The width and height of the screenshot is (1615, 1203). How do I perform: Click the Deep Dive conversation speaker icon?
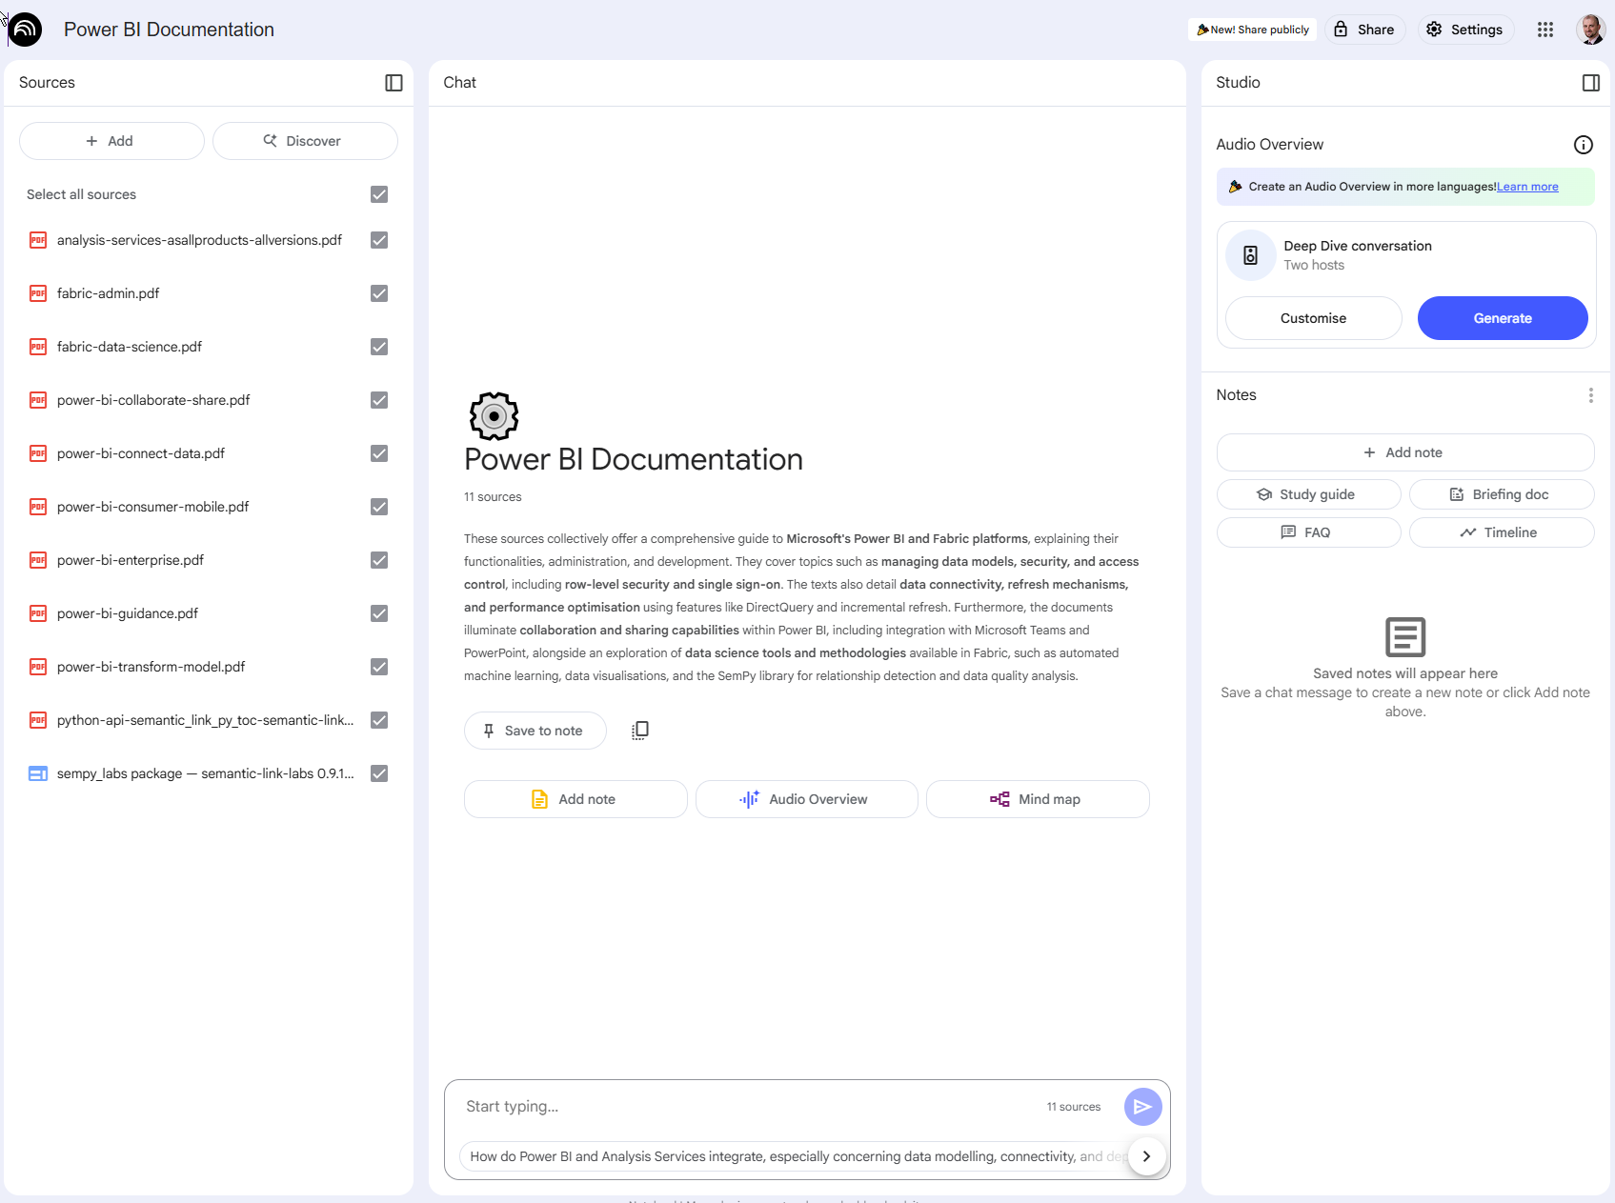coord(1250,255)
